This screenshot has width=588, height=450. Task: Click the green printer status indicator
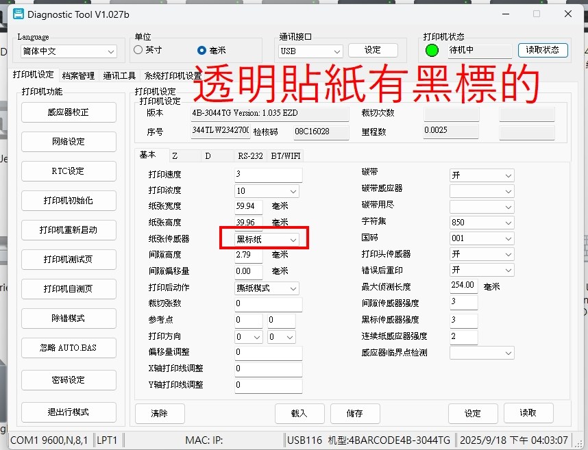tap(432, 50)
